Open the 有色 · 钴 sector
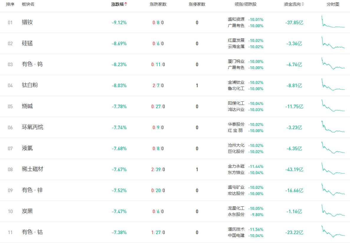350x243 pixels. [x=32, y=232]
